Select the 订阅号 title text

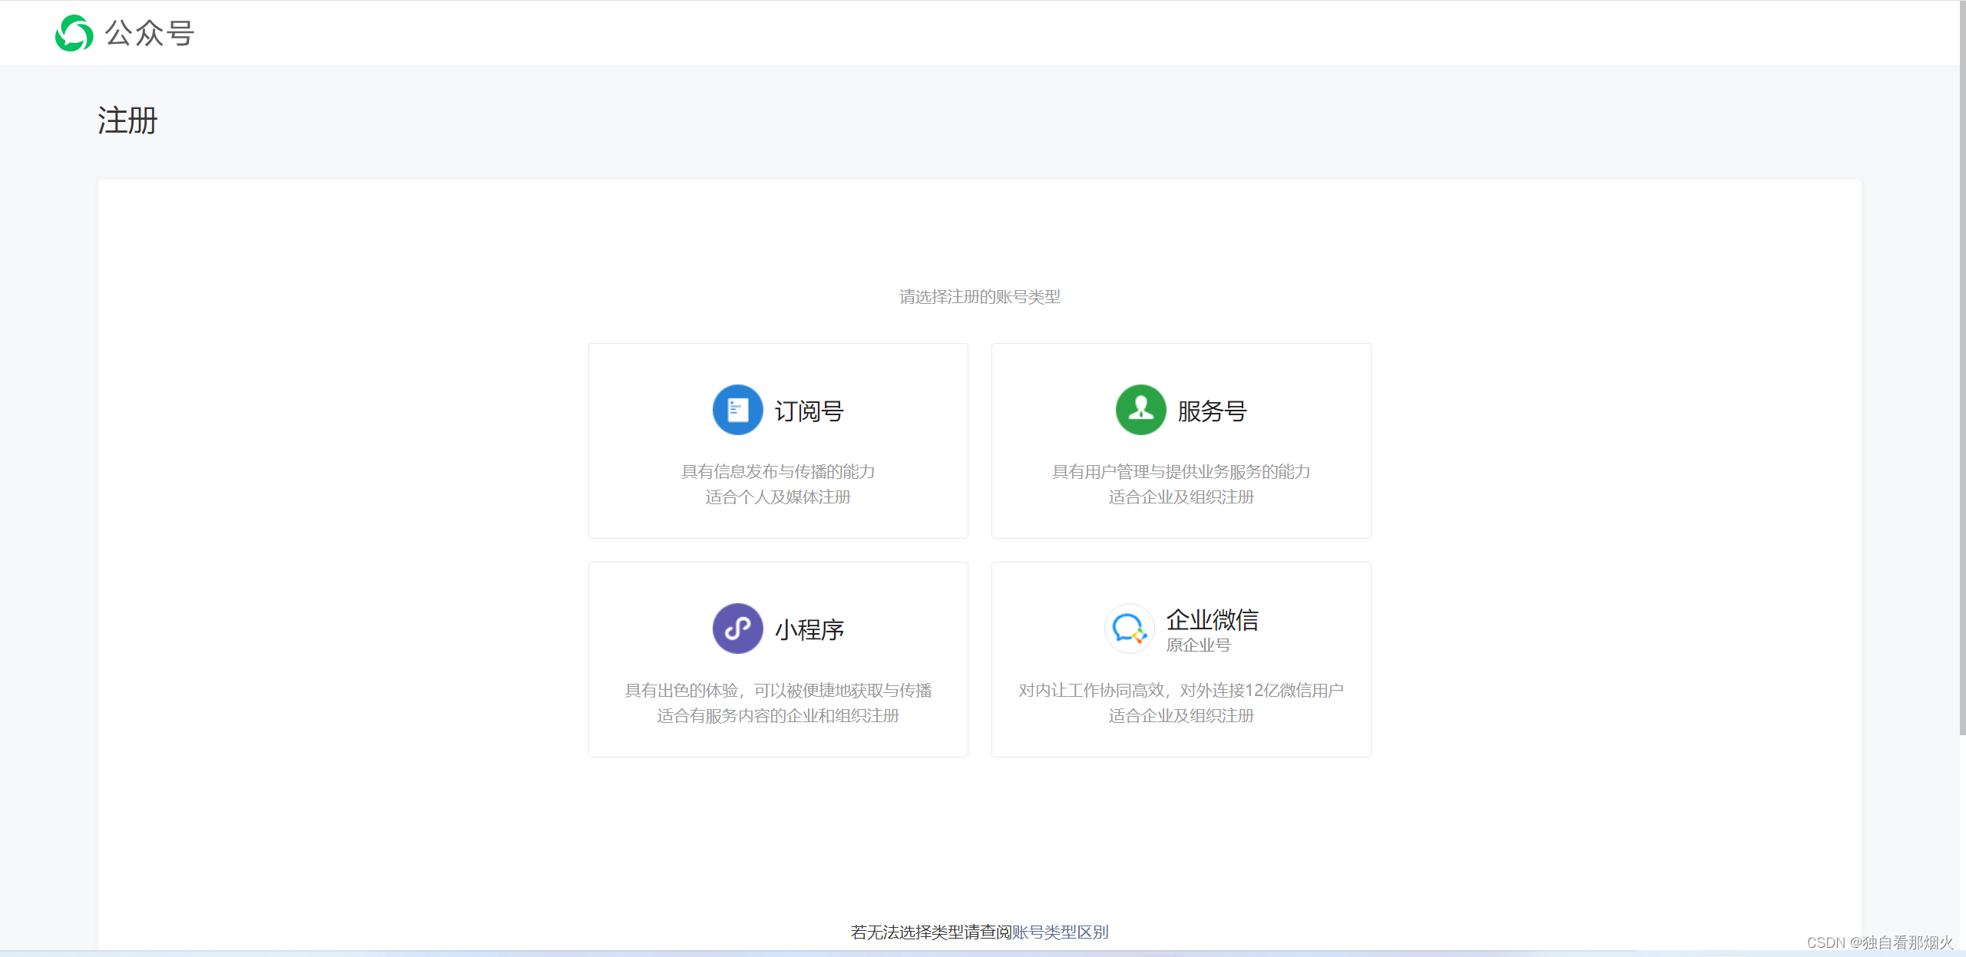click(x=809, y=411)
